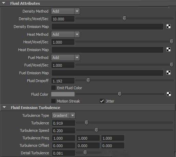Image resolution: width=176 pixels, height=157 pixels.
Task: Click the Fuel/Voxel/Sec value field
Action: 63,65
